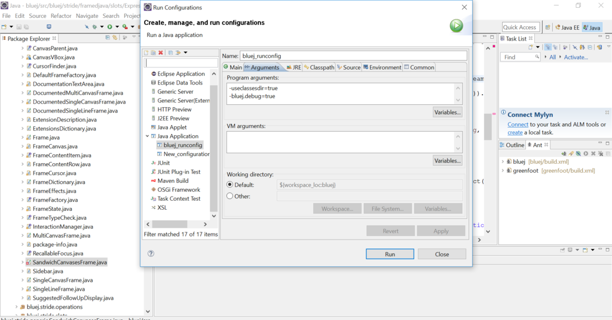Click the green Run icon in dialog header
612x320 pixels.
[x=456, y=26]
